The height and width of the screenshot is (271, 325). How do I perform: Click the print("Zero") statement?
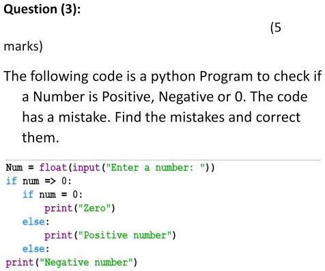(80, 208)
